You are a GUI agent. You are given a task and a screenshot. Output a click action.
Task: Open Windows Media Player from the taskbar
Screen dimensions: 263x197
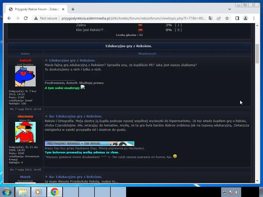[x=39, y=192]
